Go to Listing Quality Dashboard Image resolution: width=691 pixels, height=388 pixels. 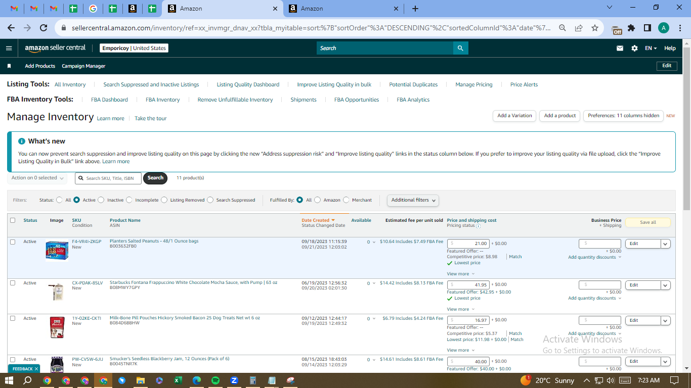tap(248, 85)
